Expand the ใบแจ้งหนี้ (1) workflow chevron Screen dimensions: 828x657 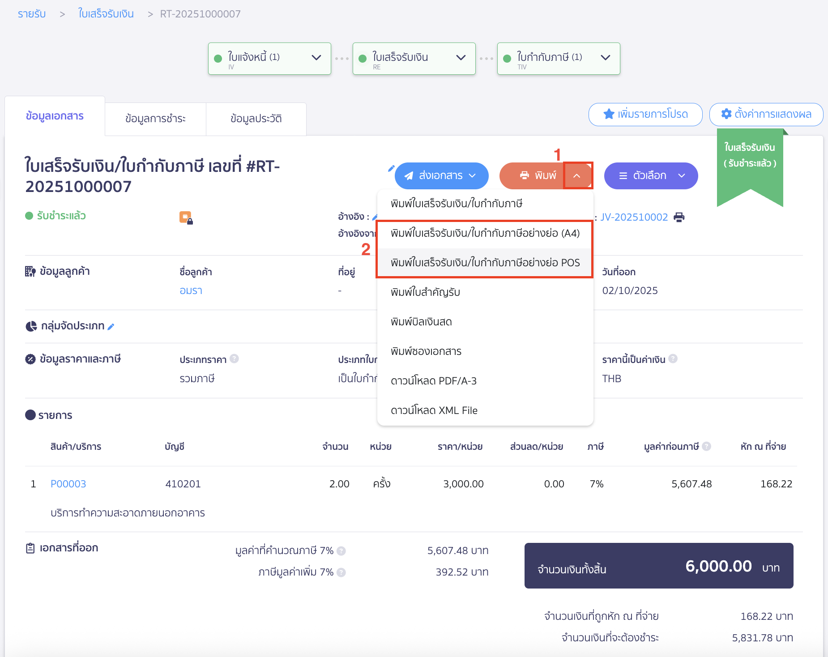316,58
